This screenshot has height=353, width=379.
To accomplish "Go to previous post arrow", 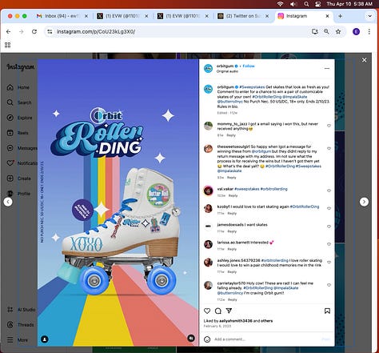I will [x=8, y=202].
